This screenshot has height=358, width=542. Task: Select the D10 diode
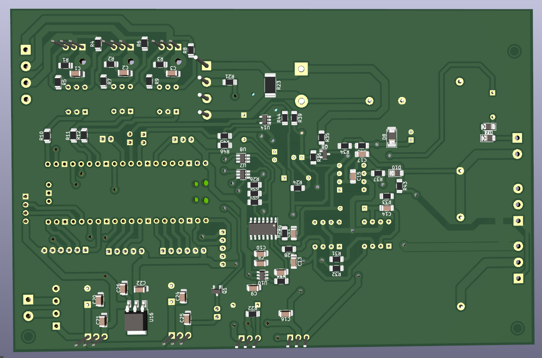(396, 173)
